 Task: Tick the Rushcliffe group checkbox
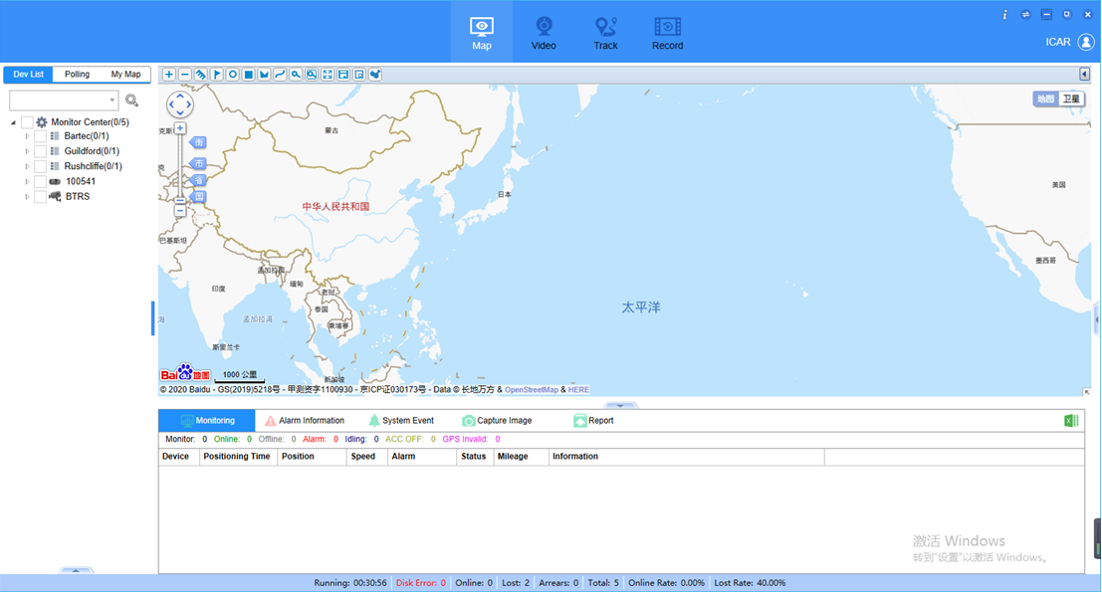click(x=40, y=166)
